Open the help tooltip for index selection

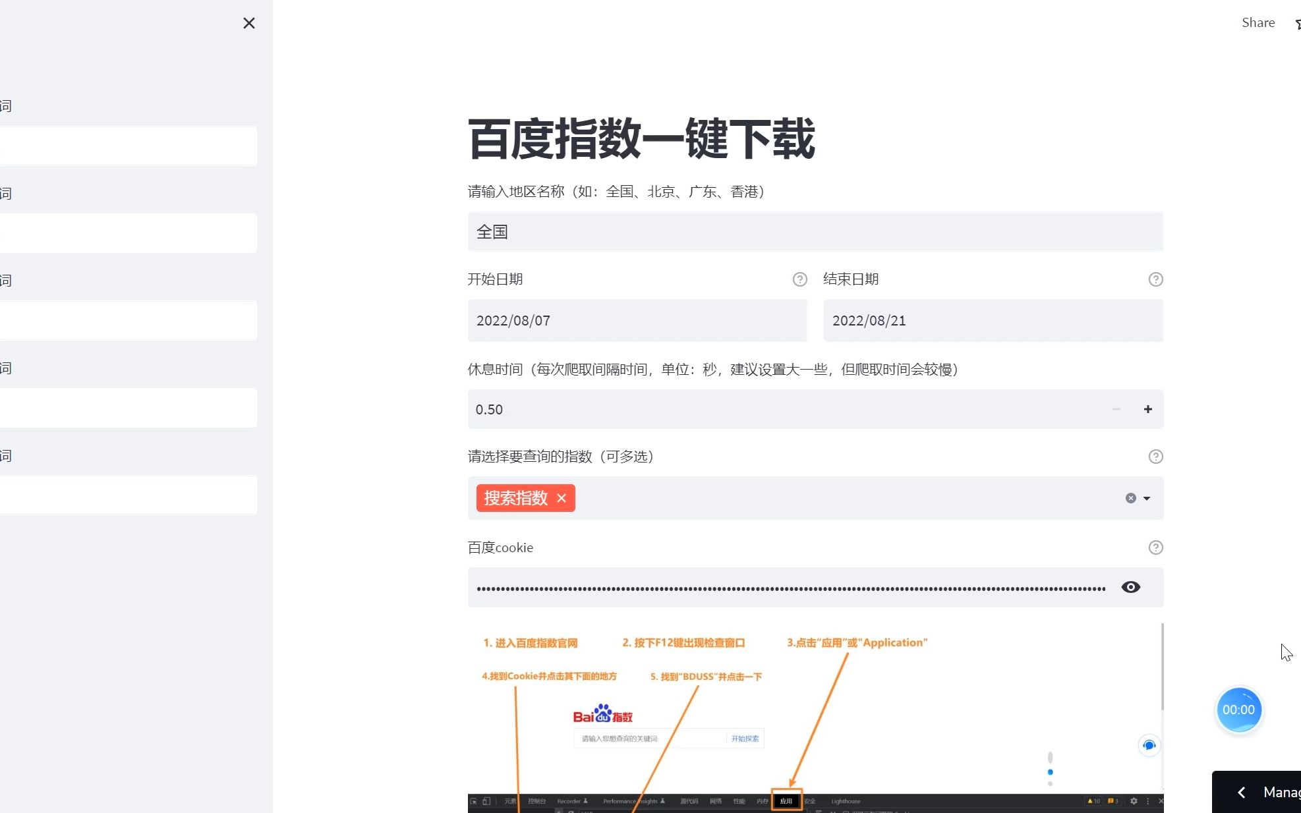(x=1155, y=457)
